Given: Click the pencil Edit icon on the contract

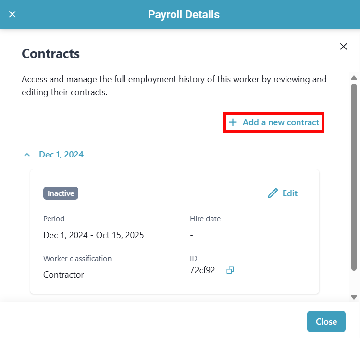Looking at the screenshot, I should coord(273,193).
